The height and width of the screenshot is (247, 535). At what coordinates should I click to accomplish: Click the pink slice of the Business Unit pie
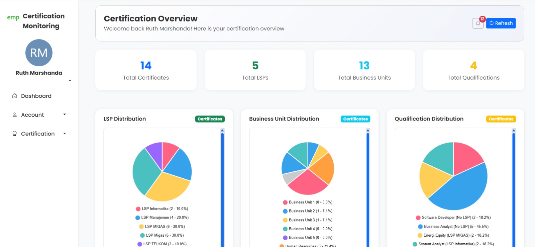pos(308,183)
